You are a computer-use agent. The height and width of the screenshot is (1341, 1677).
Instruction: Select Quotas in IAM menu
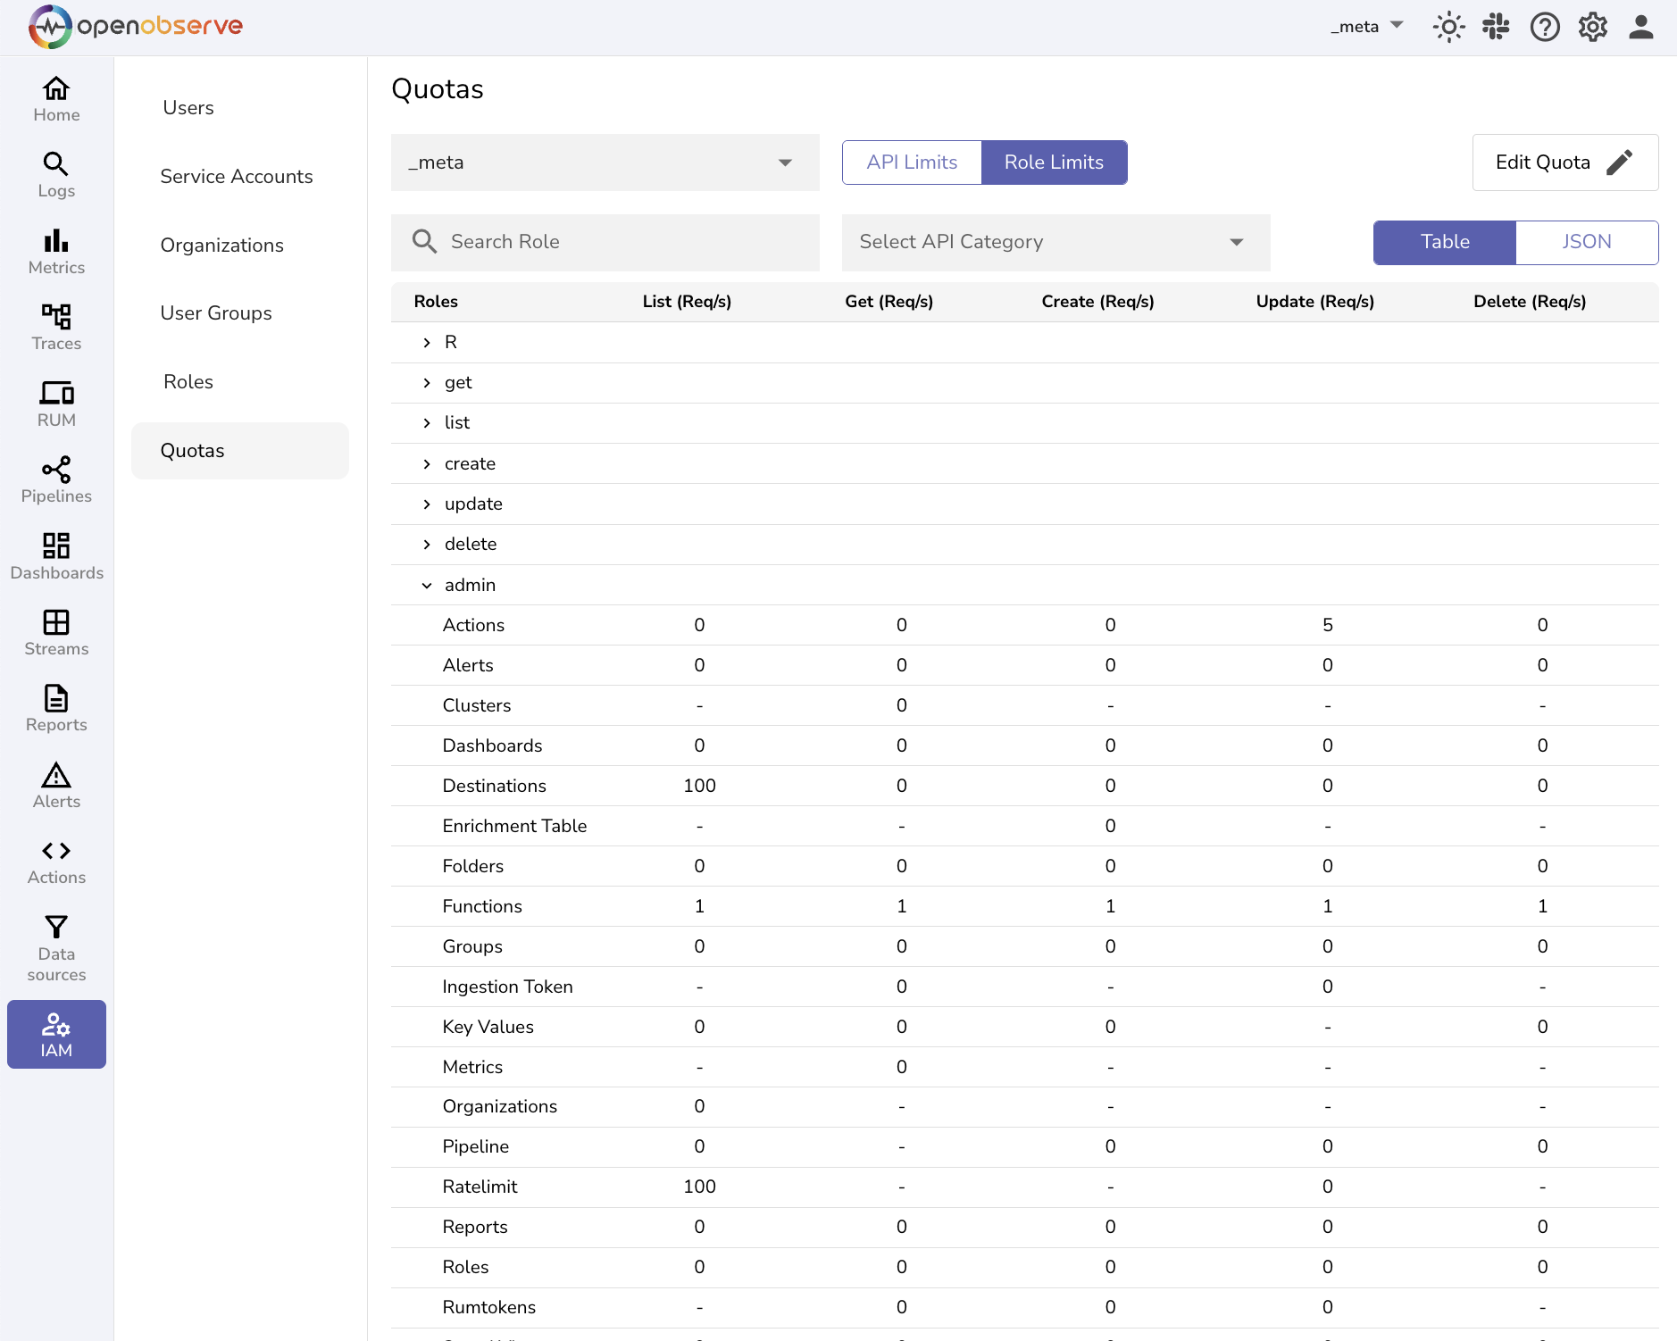pos(240,451)
